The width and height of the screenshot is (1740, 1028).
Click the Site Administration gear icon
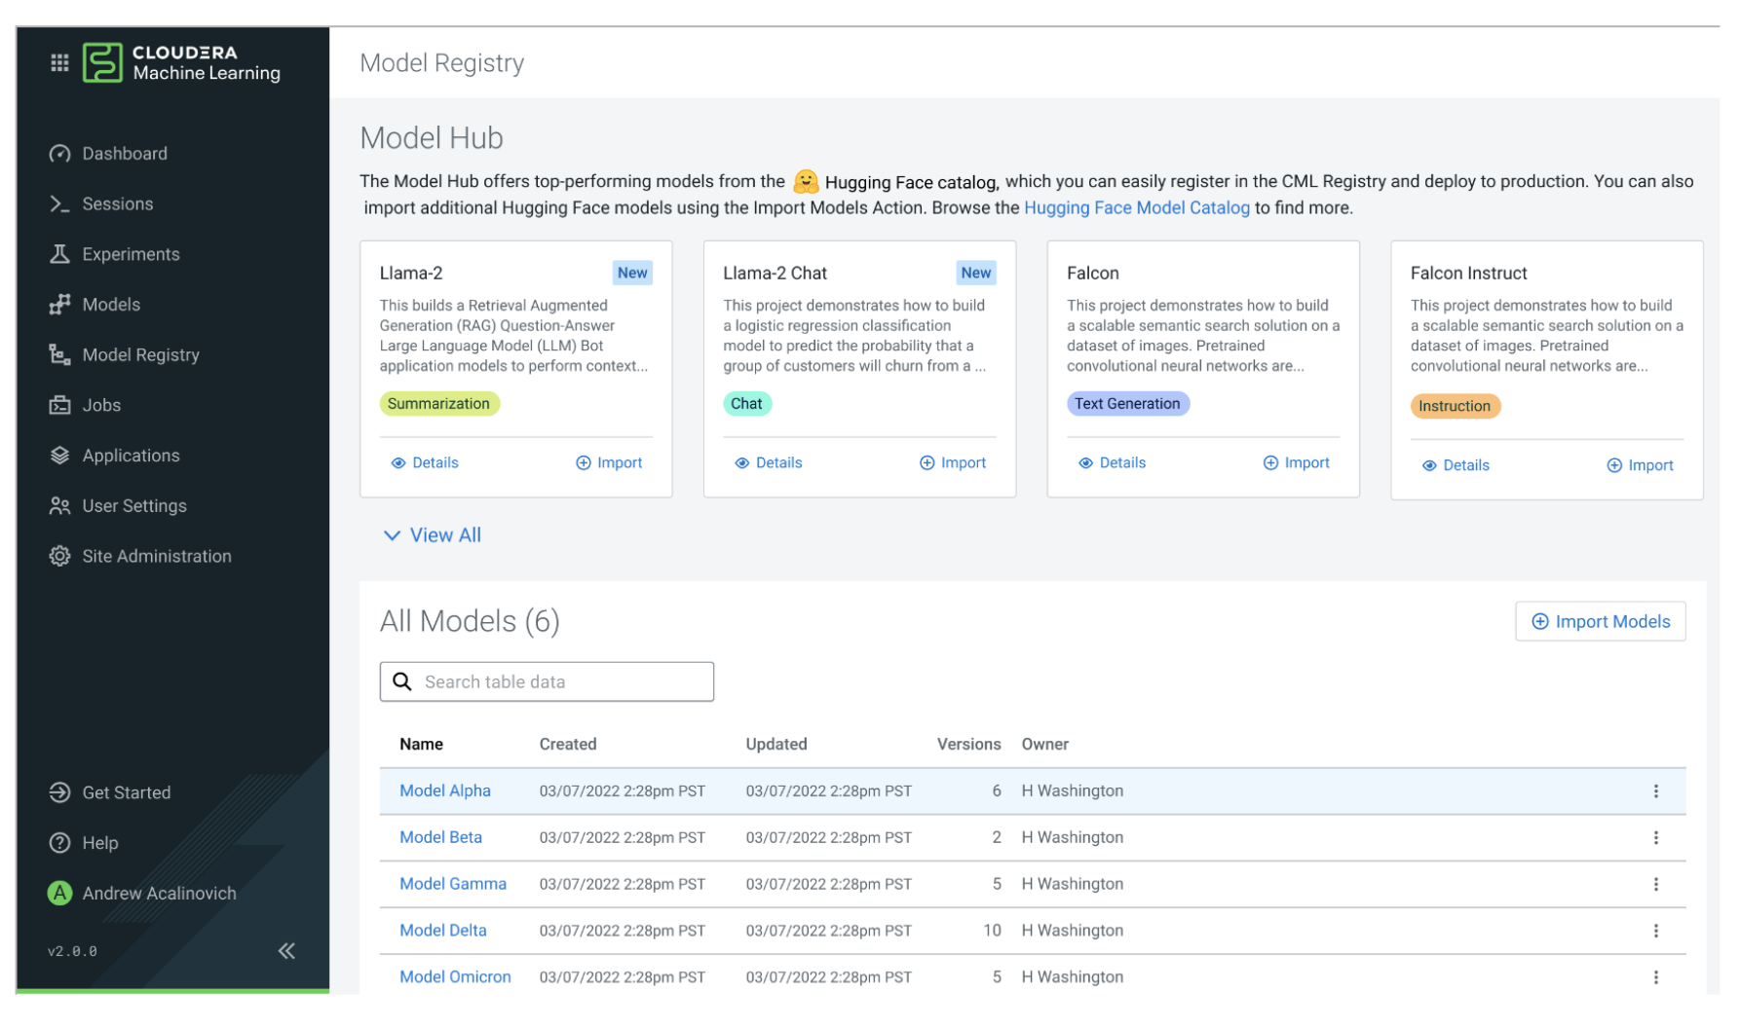pos(59,557)
